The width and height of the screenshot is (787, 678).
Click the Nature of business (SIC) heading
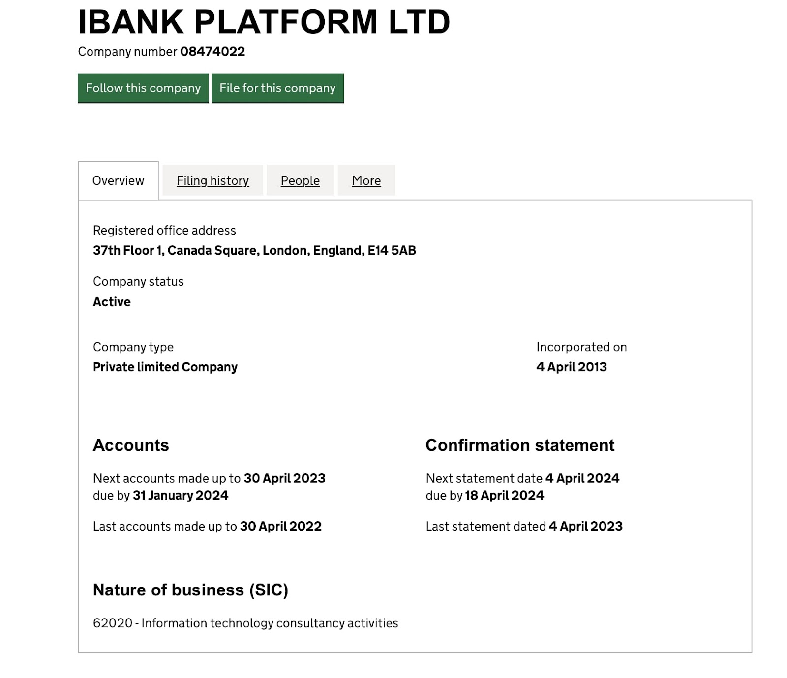tap(190, 590)
